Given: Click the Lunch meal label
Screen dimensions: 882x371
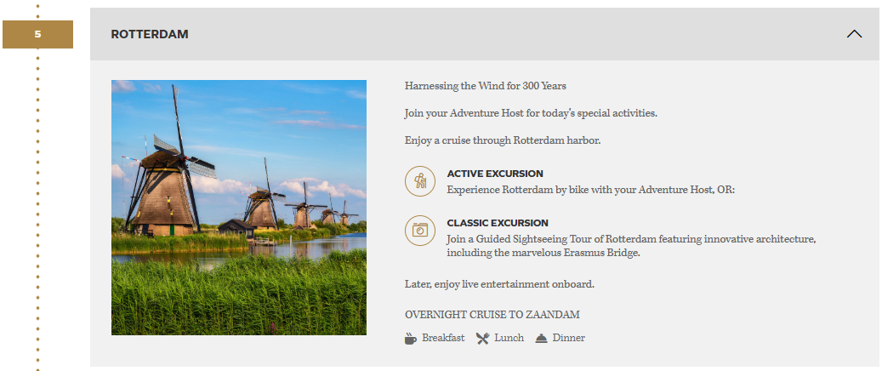Looking at the screenshot, I should click(509, 338).
